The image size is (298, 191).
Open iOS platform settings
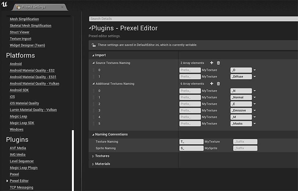[x=12, y=97]
